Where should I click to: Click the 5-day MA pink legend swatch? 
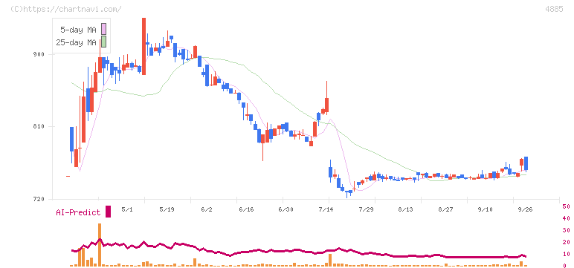click(x=103, y=29)
